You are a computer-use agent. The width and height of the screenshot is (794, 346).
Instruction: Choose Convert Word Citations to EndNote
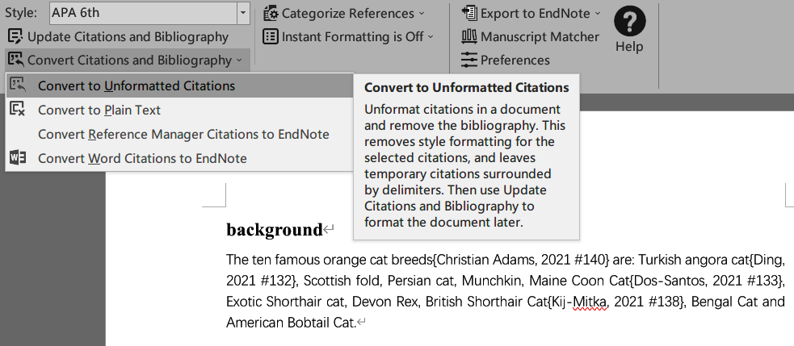pyautogui.click(x=179, y=158)
